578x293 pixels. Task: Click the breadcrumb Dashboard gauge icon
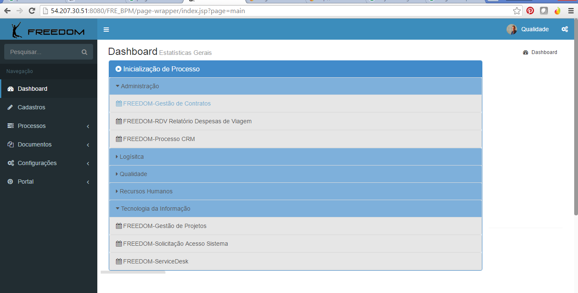(x=526, y=52)
